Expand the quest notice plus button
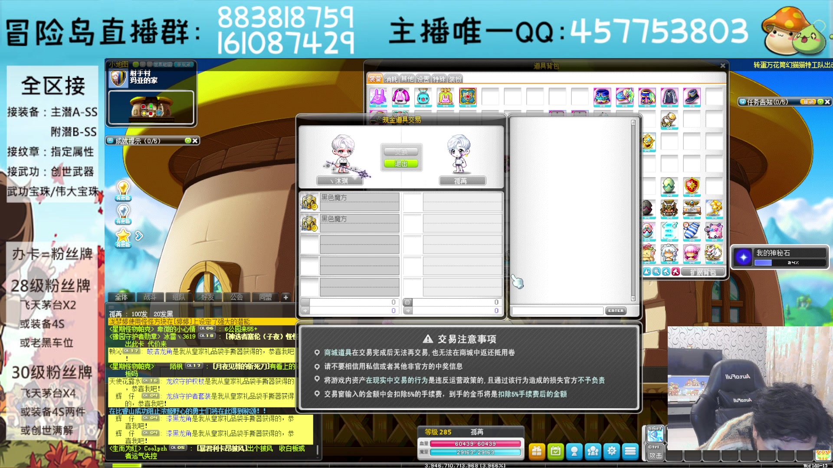833x468 pixels. (x=820, y=102)
